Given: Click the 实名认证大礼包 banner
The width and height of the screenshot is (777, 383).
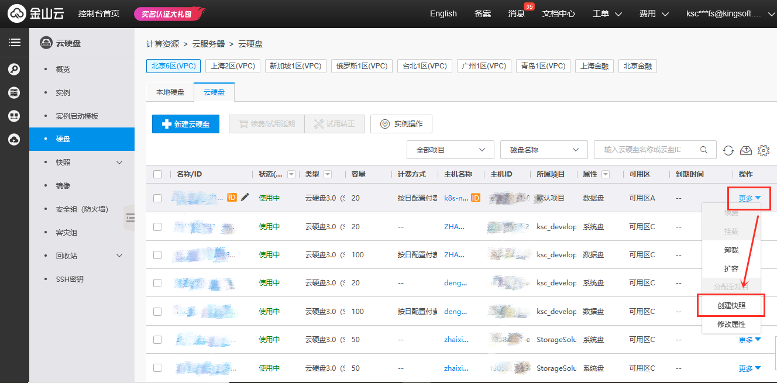Looking at the screenshot, I should (x=170, y=13).
